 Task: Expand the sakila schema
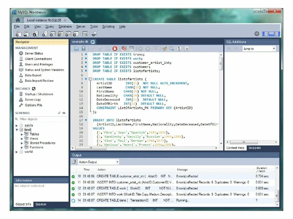pos(17,126)
